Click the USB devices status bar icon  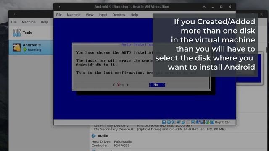point(183,122)
